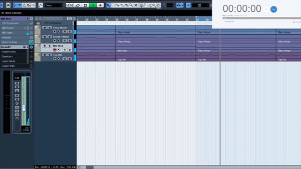Click the highlighted Quick Controls icon

tap(31, 42)
